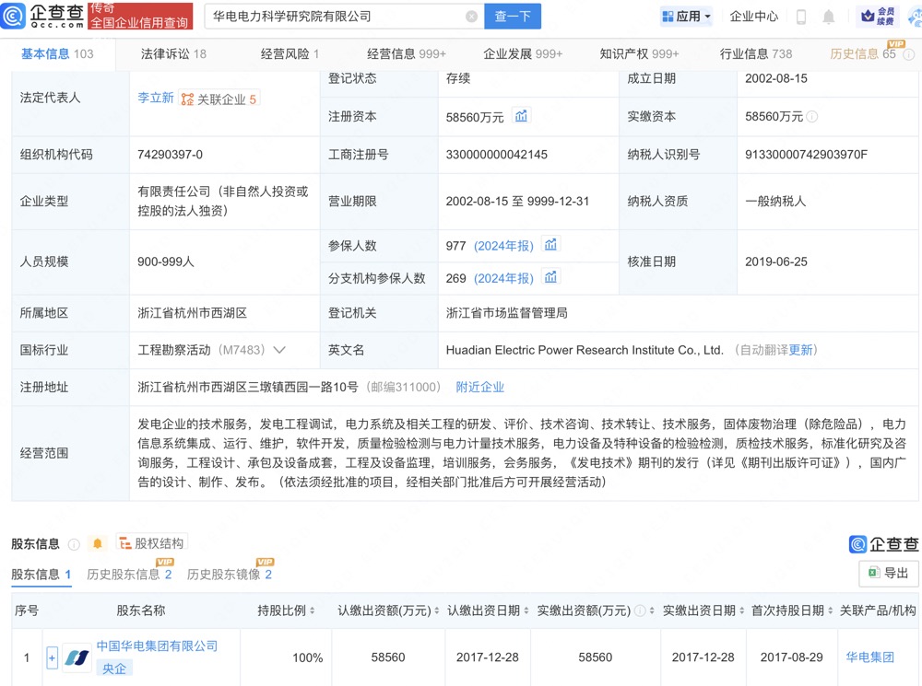Switch to the 法律诉讼 tab
Viewport: 922px width, 686px height.
click(173, 54)
